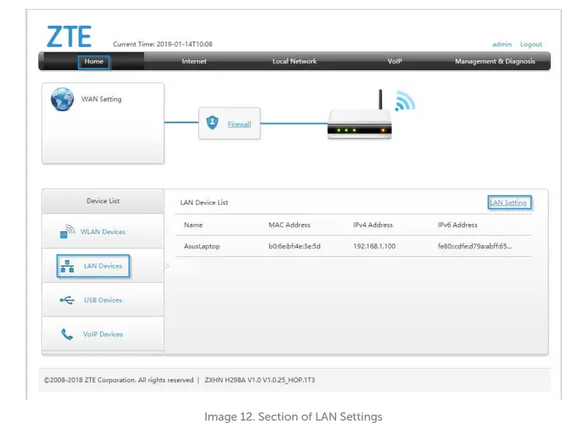The height and width of the screenshot is (436, 584).
Task: Click the blue Wi-Fi signal icon
Action: pyautogui.click(x=406, y=101)
